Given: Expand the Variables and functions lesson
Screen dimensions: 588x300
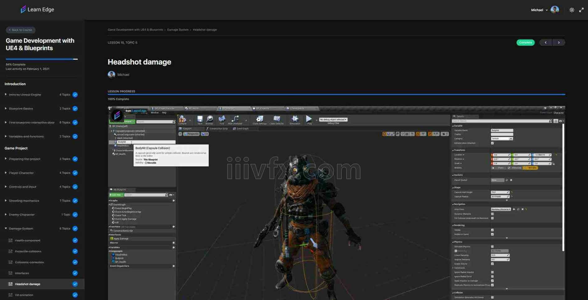Looking at the screenshot, I should (x=6, y=136).
